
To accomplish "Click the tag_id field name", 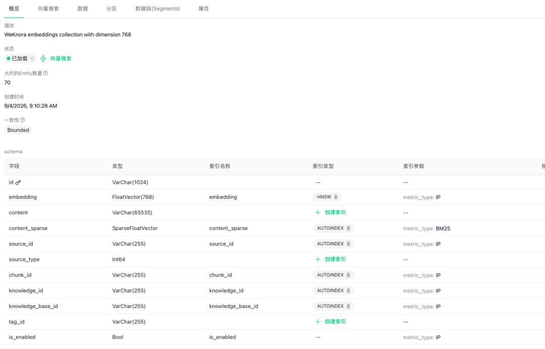I will point(17,322).
